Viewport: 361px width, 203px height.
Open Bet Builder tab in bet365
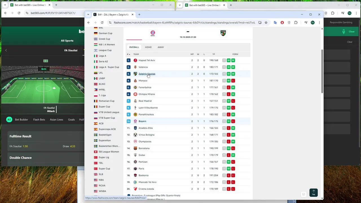coord(21,120)
